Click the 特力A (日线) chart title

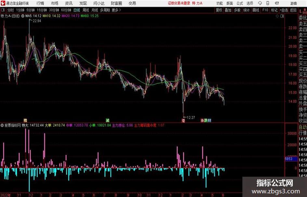(10, 16)
